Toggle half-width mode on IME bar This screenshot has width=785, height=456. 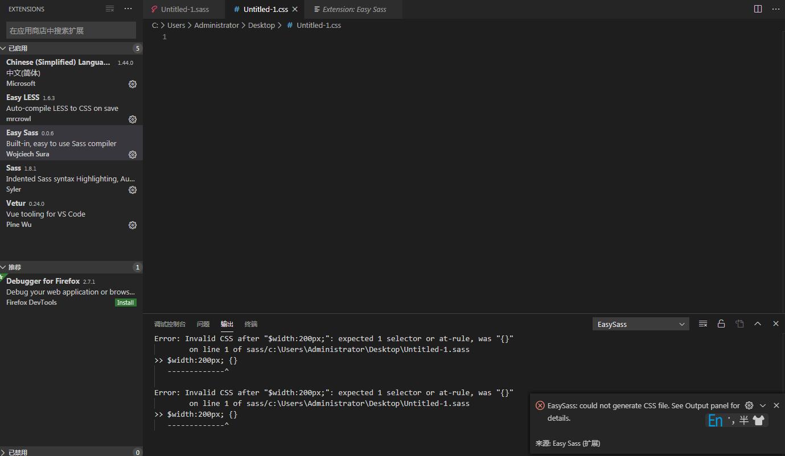(744, 420)
